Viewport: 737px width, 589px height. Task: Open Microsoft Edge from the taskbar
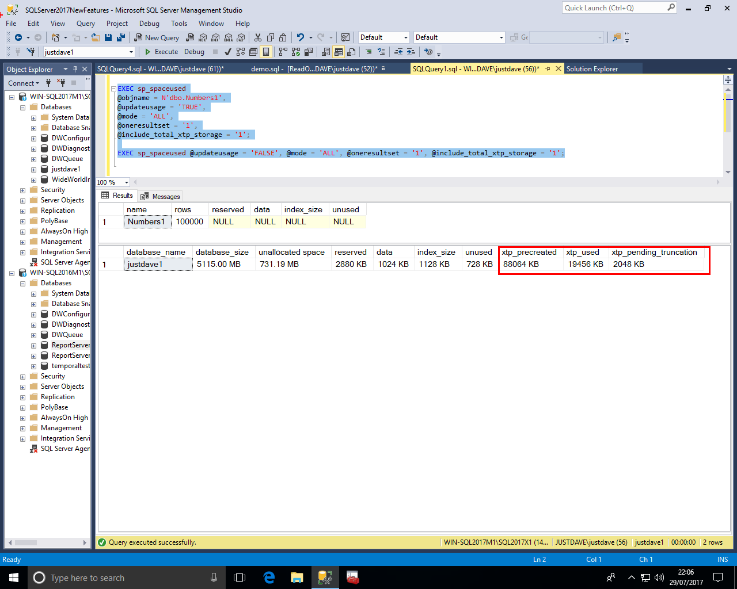pos(269,577)
